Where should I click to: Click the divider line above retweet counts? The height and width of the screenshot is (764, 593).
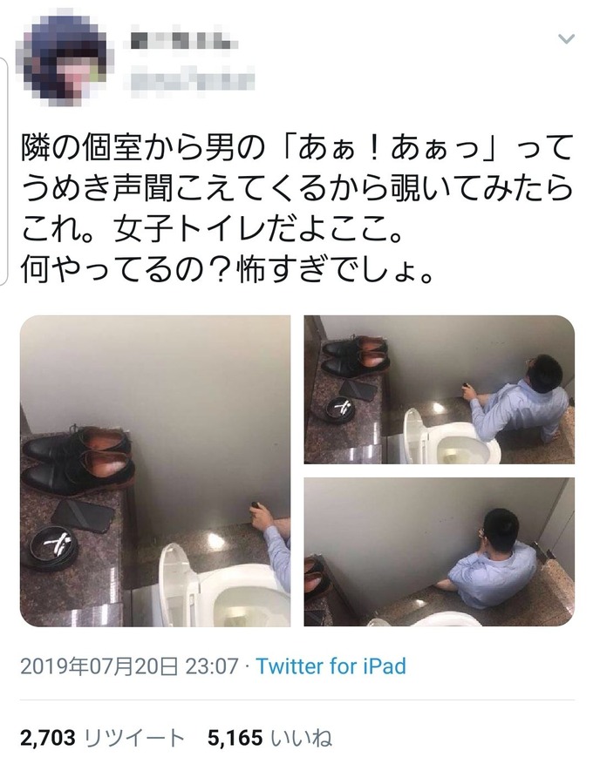(297, 700)
